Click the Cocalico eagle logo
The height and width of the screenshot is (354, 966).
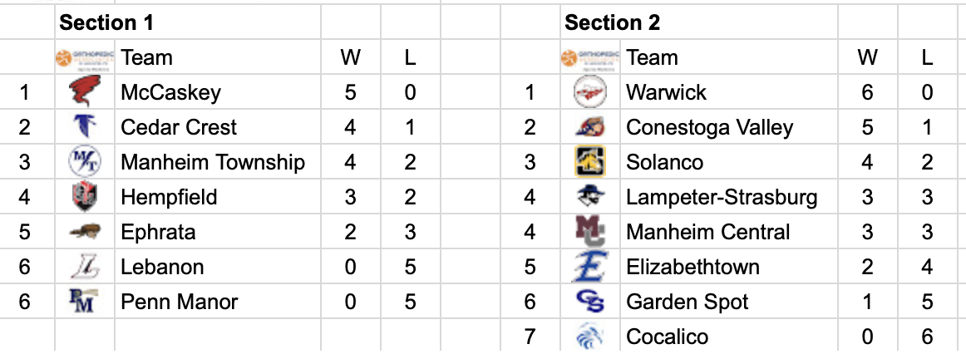pyautogui.click(x=589, y=337)
